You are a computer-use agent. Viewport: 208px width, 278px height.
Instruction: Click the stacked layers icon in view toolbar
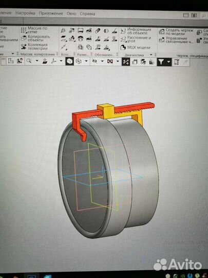pos(135,62)
